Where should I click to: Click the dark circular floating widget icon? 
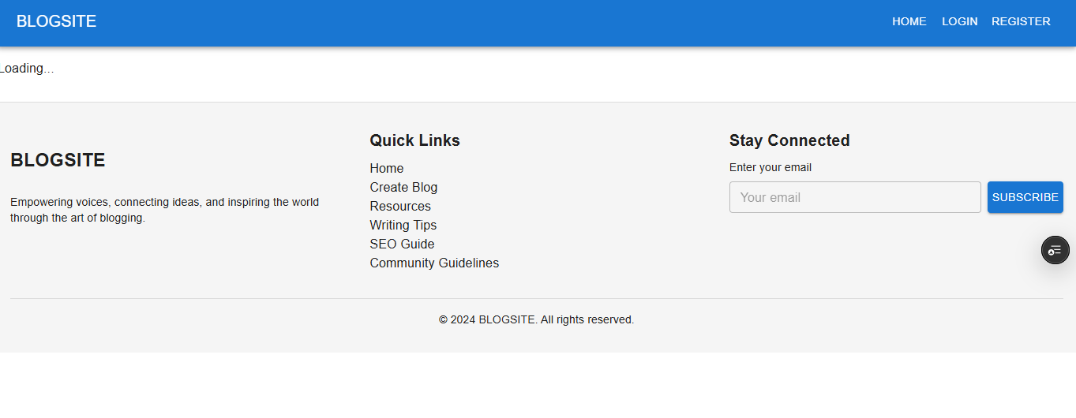point(1055,250)
